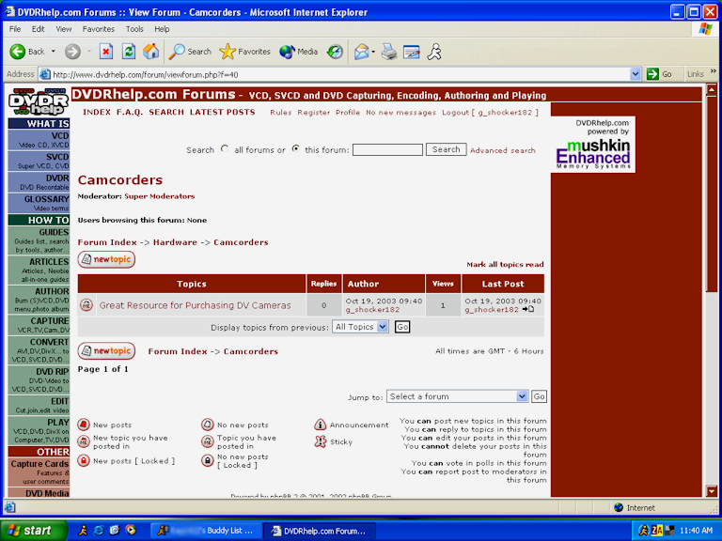Click the topic status icon beside Great Resource

click(86, 304)
